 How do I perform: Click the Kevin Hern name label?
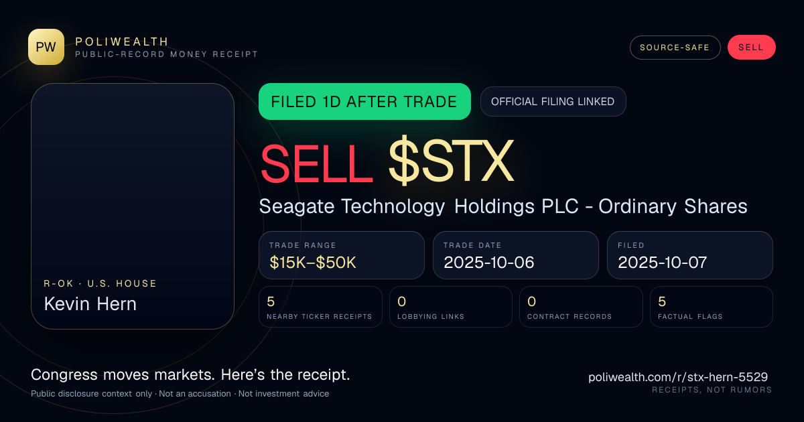(90, 303)
